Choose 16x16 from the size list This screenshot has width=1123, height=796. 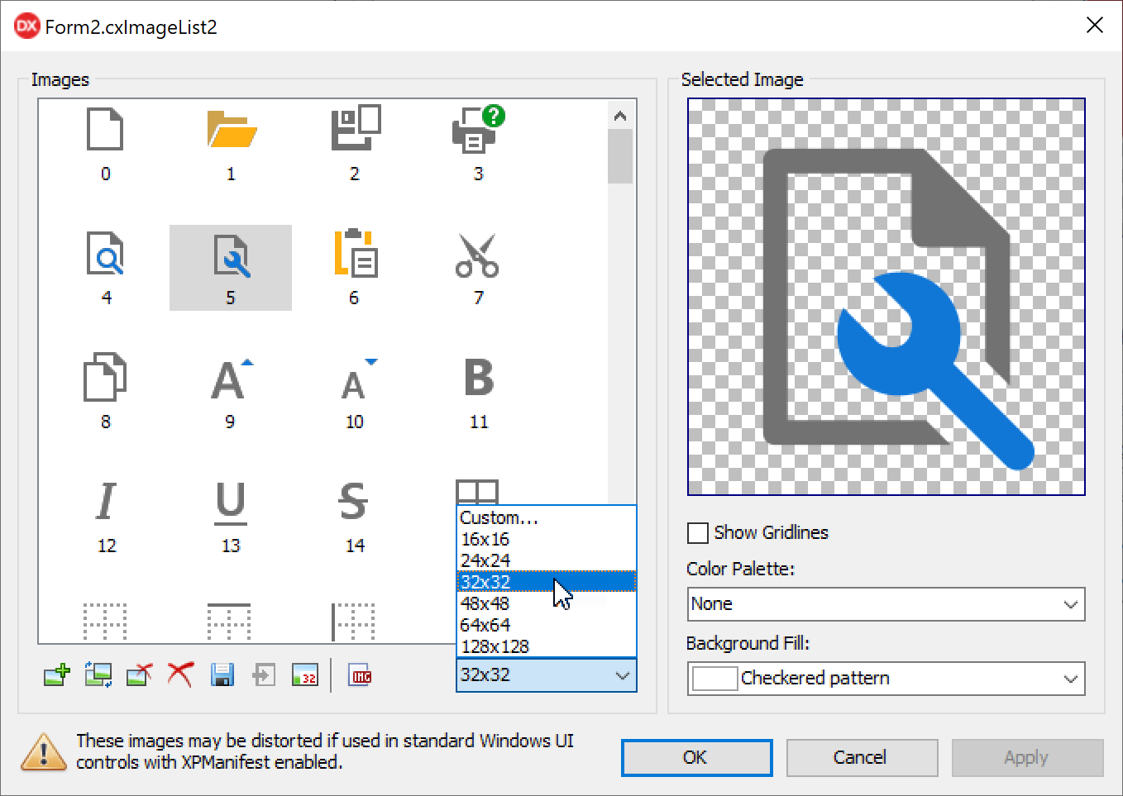click(485, 539)
